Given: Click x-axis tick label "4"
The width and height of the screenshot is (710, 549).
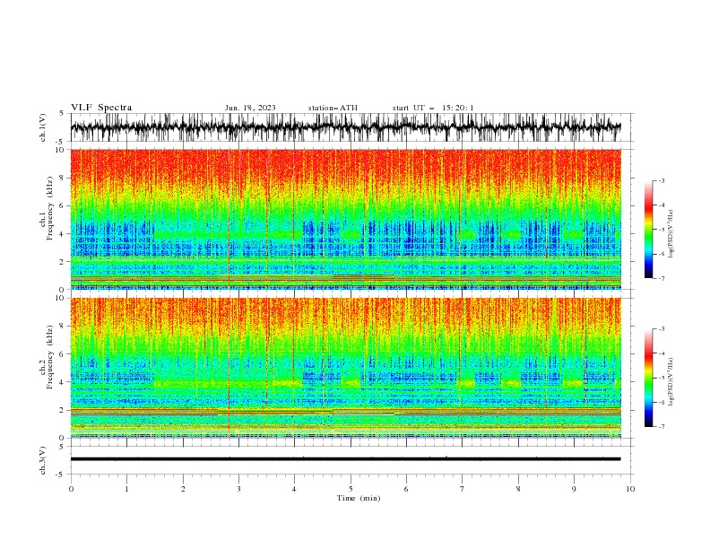Looking at the screenshot, I should coord(294,489).
